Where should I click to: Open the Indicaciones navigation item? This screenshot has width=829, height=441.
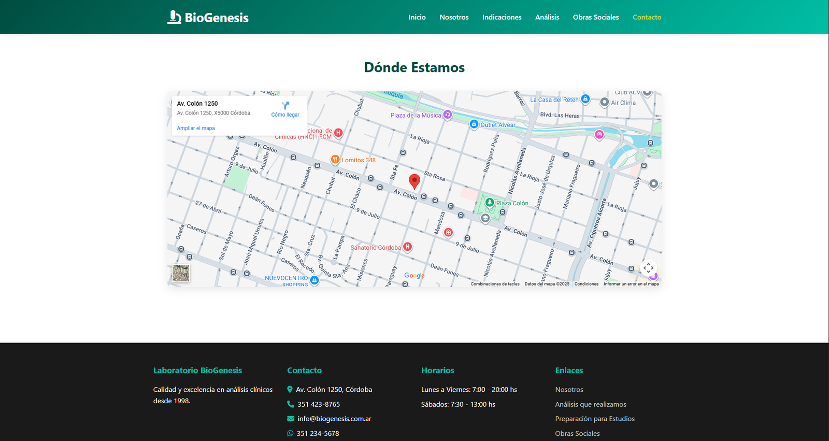502,17
